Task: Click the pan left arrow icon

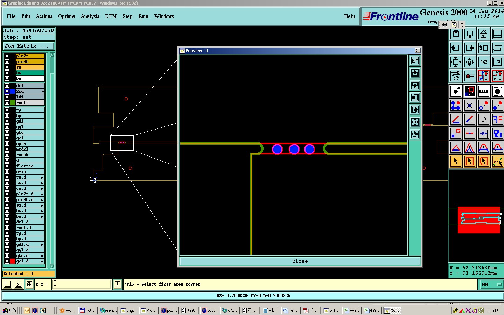Action: (455, 48)
